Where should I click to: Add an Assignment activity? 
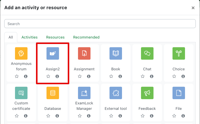[84, 53]
